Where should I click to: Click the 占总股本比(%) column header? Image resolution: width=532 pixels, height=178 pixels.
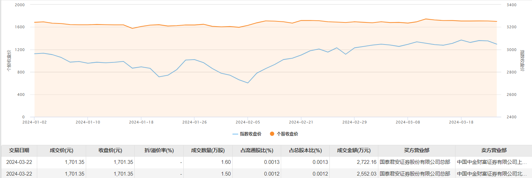click(305, 150)
